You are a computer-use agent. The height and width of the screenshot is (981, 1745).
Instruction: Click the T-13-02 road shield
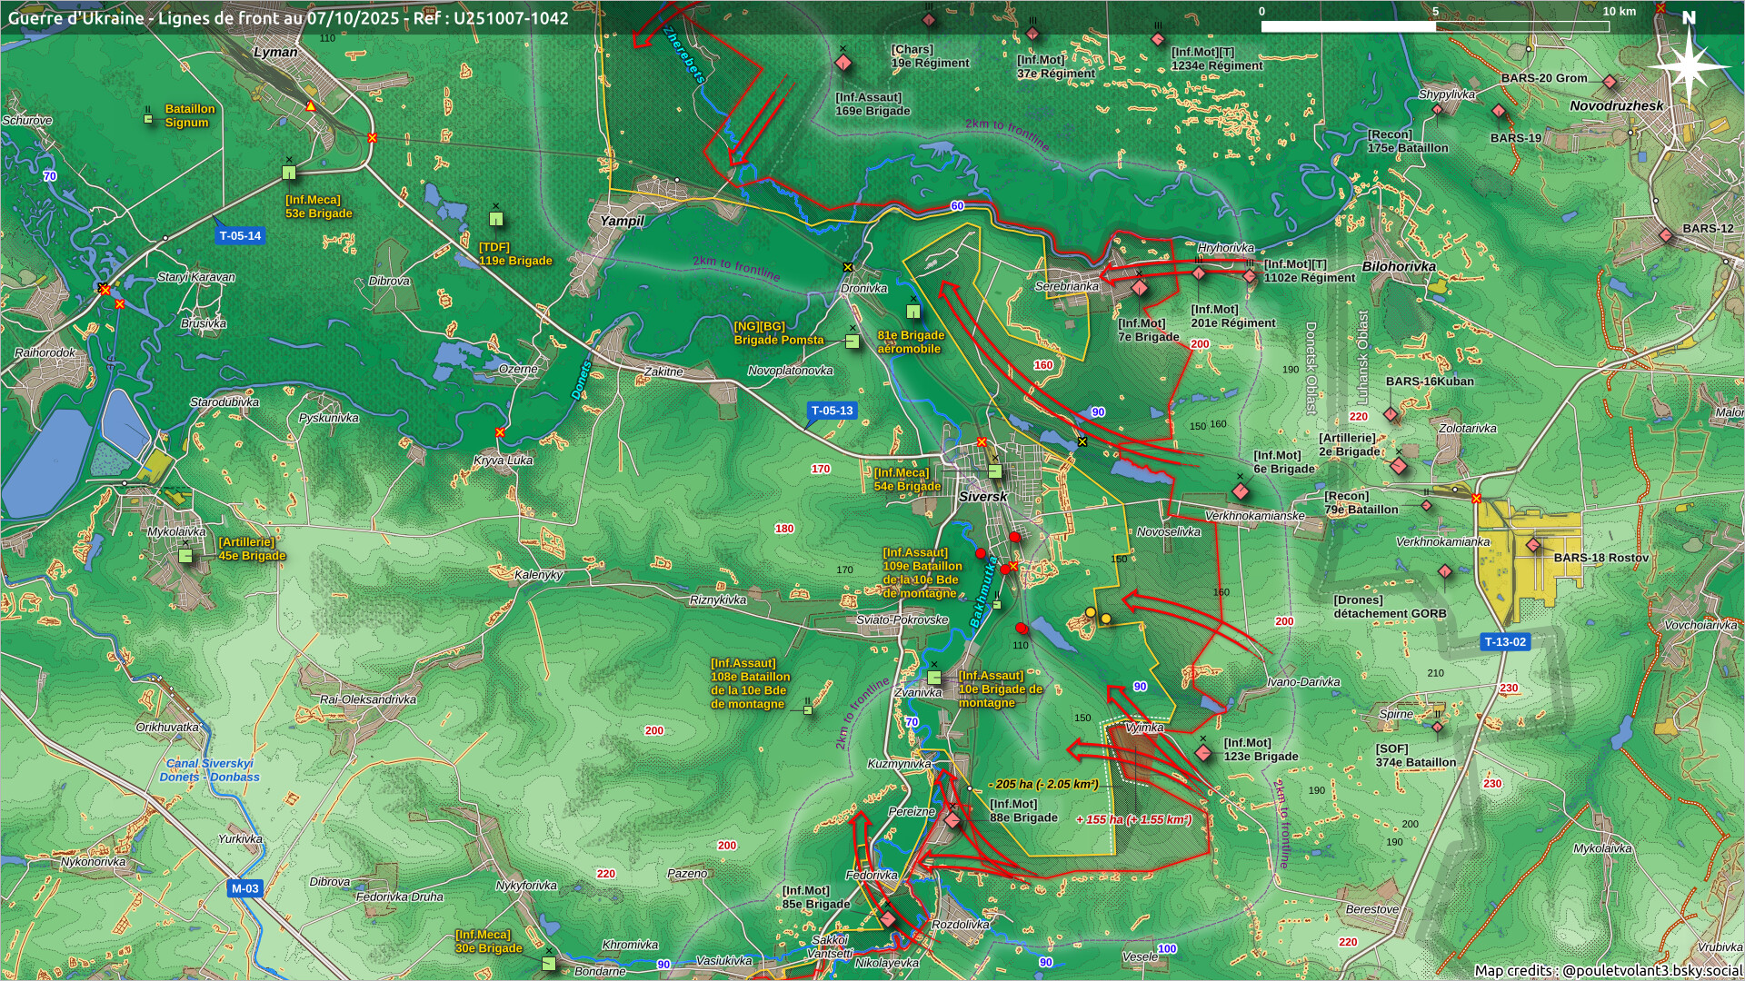pos(1505,642)
